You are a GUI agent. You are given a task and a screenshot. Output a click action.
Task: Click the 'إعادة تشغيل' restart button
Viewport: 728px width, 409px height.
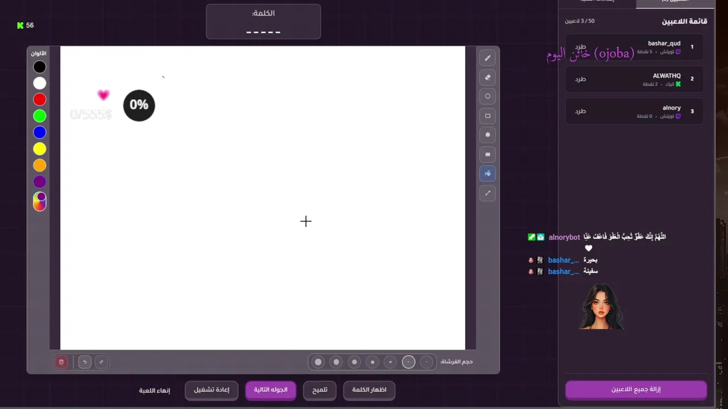[212, 390]
